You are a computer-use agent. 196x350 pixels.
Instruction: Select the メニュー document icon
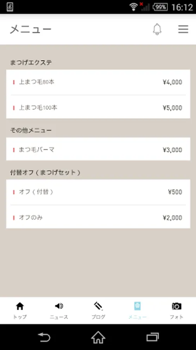point(138,306)
